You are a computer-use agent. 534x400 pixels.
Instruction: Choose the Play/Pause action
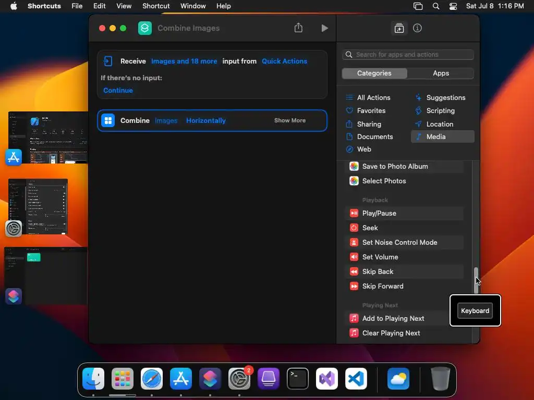click(x=404, y=213)
